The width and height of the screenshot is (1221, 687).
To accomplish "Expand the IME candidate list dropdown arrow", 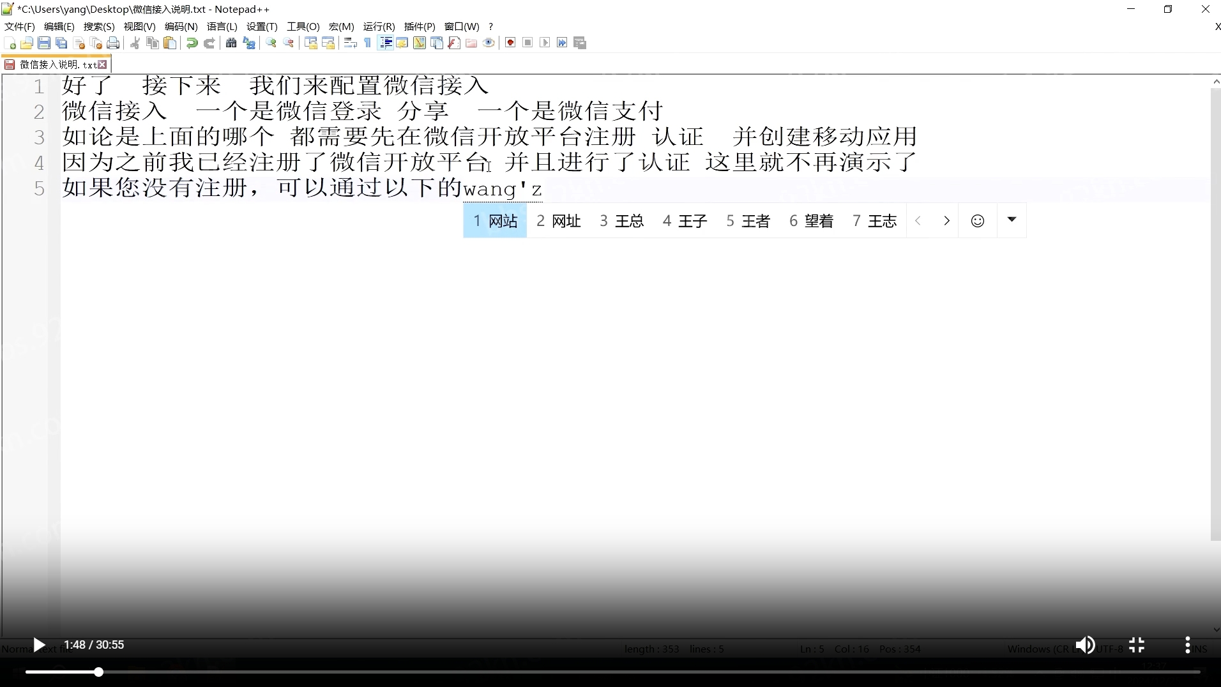I will coord(1012,220).
